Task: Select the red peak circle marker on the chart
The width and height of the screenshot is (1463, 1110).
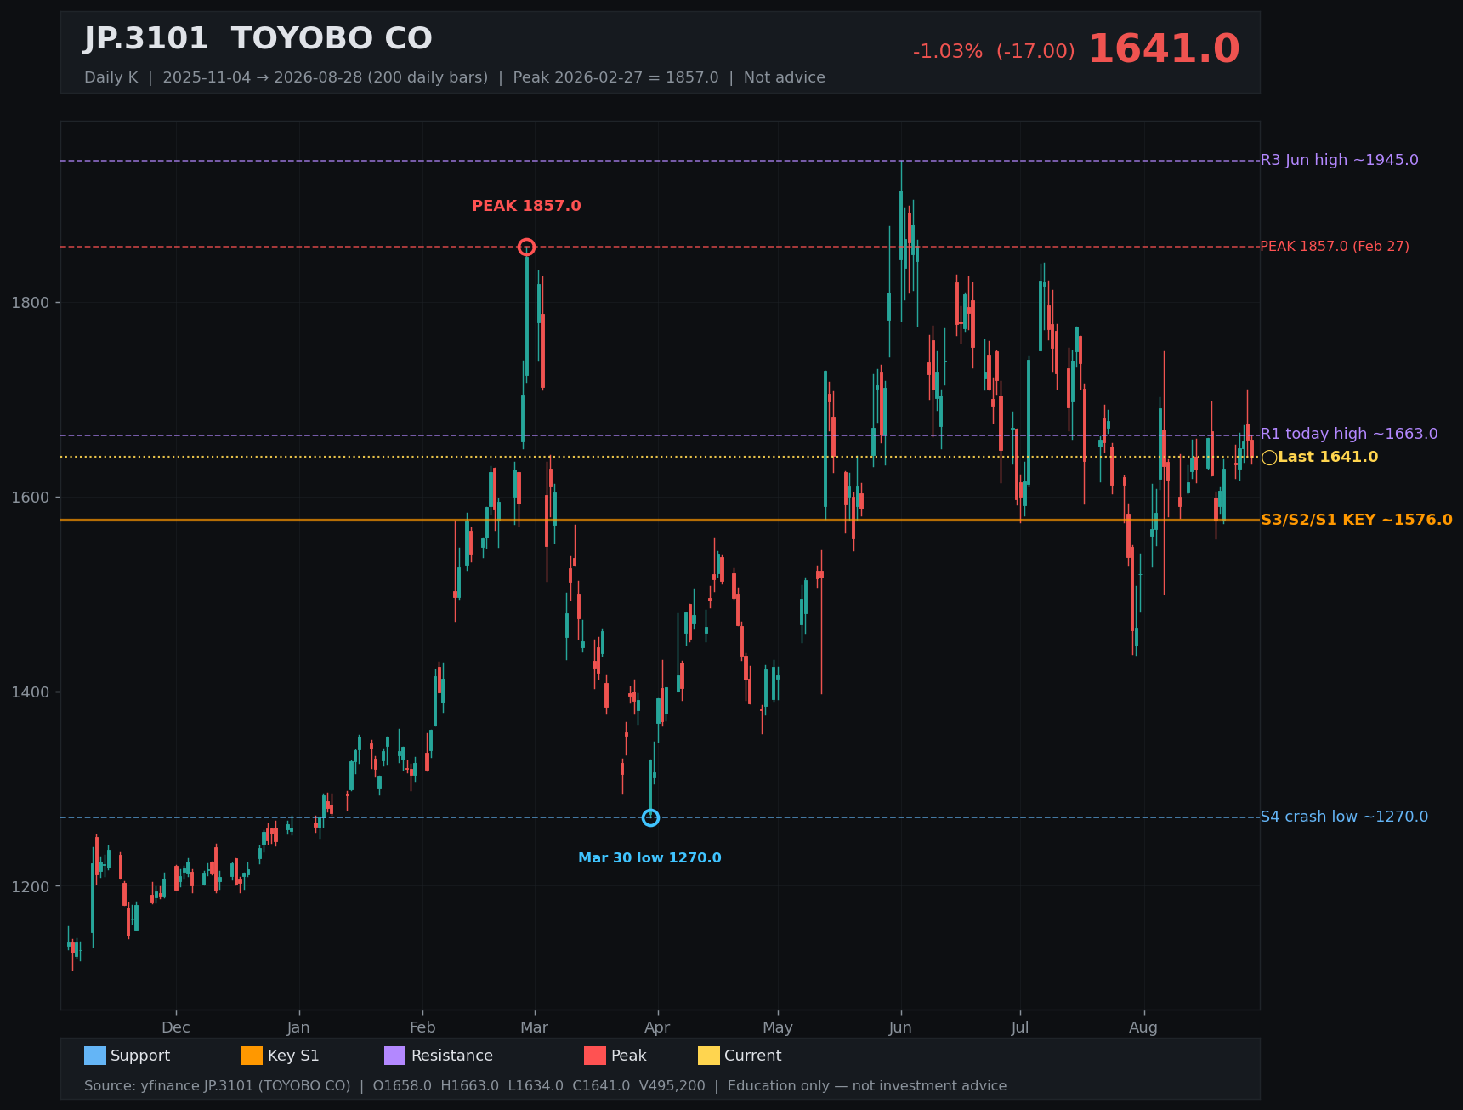Action: click(526, 247)
